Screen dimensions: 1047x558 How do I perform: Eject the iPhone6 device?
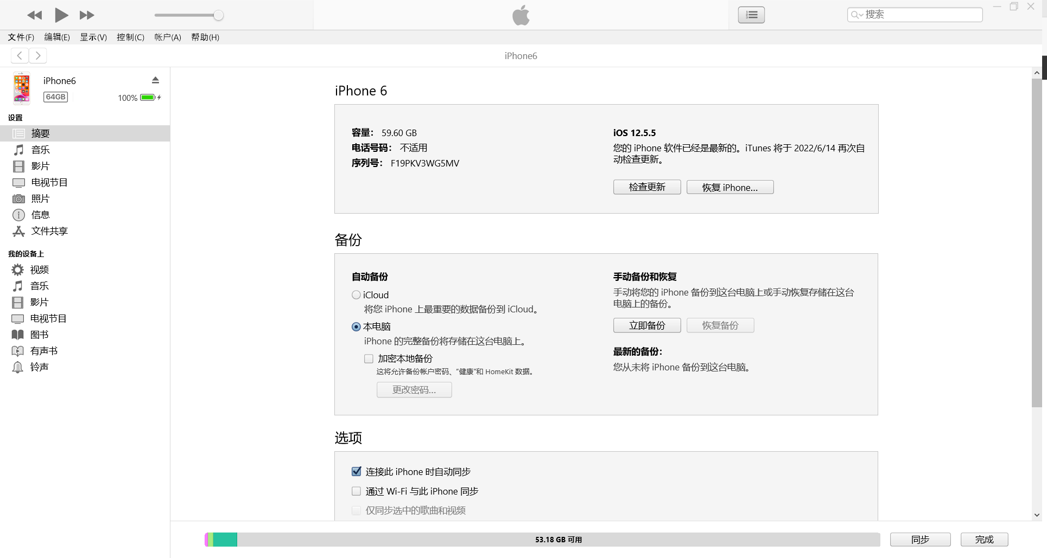[155, 80]
